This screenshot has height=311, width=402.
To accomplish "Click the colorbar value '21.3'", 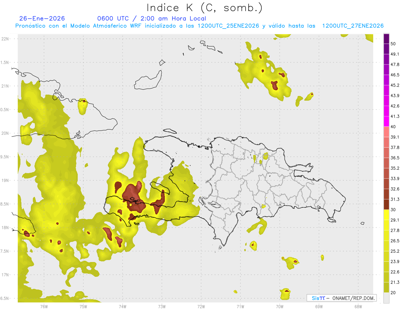I will click(x=395, y=282).
